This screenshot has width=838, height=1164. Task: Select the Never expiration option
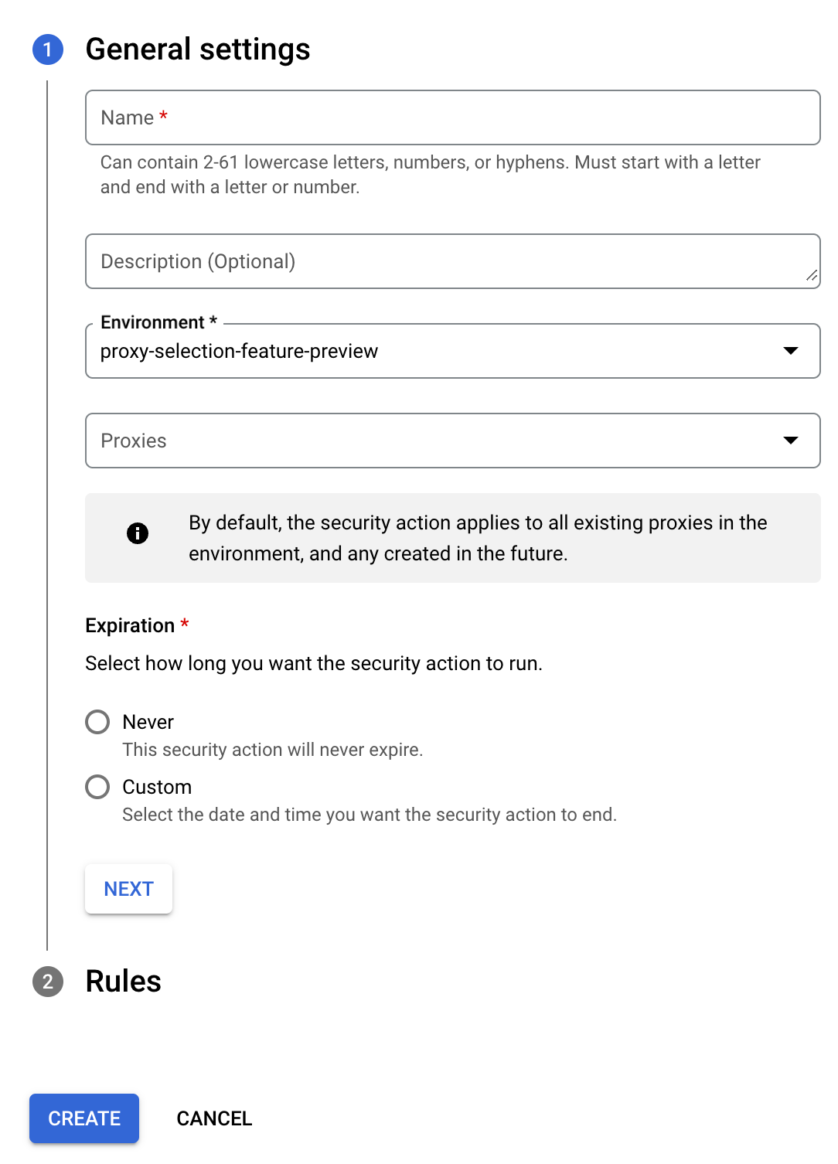click(97, 722)
